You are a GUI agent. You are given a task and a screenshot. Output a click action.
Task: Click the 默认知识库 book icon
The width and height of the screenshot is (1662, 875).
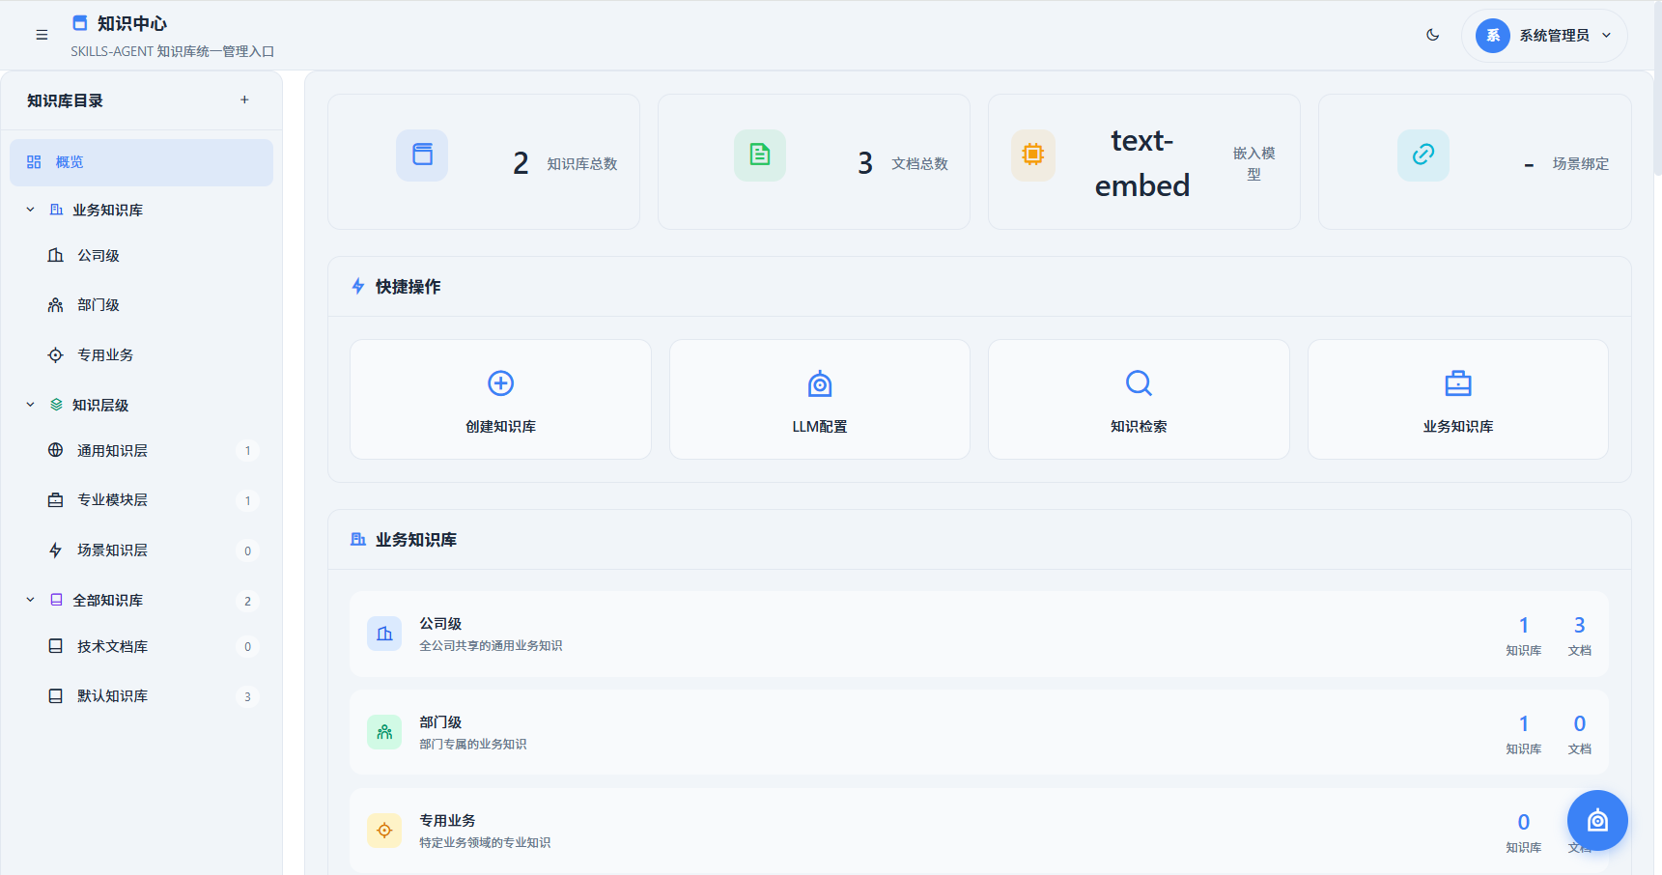pos(55,696)
